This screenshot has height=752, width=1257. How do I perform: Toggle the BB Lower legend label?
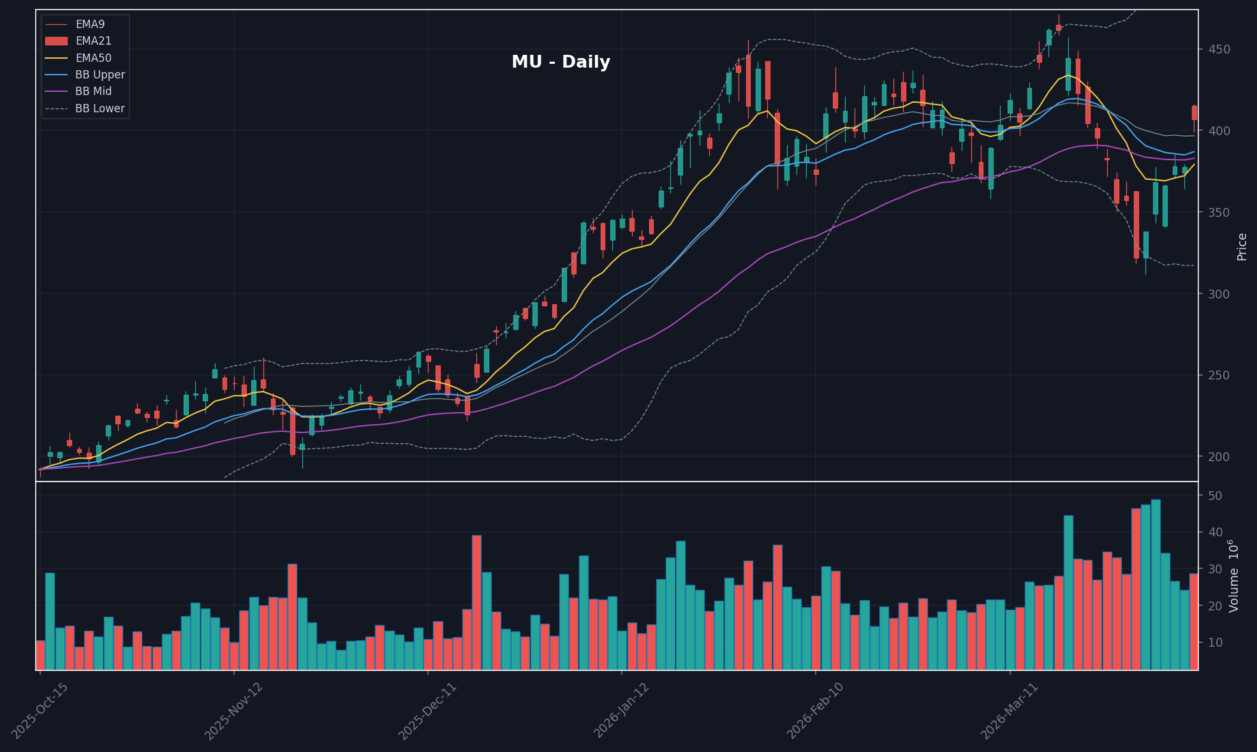coord(99,108)
